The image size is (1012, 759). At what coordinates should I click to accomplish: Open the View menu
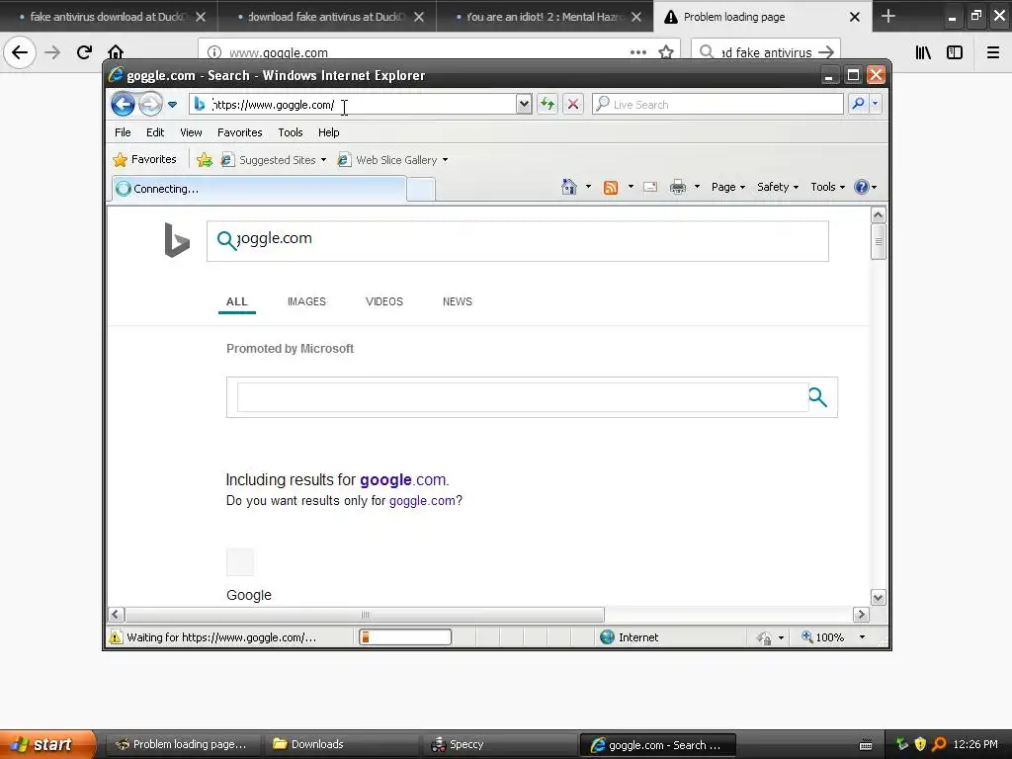(191, 132)
